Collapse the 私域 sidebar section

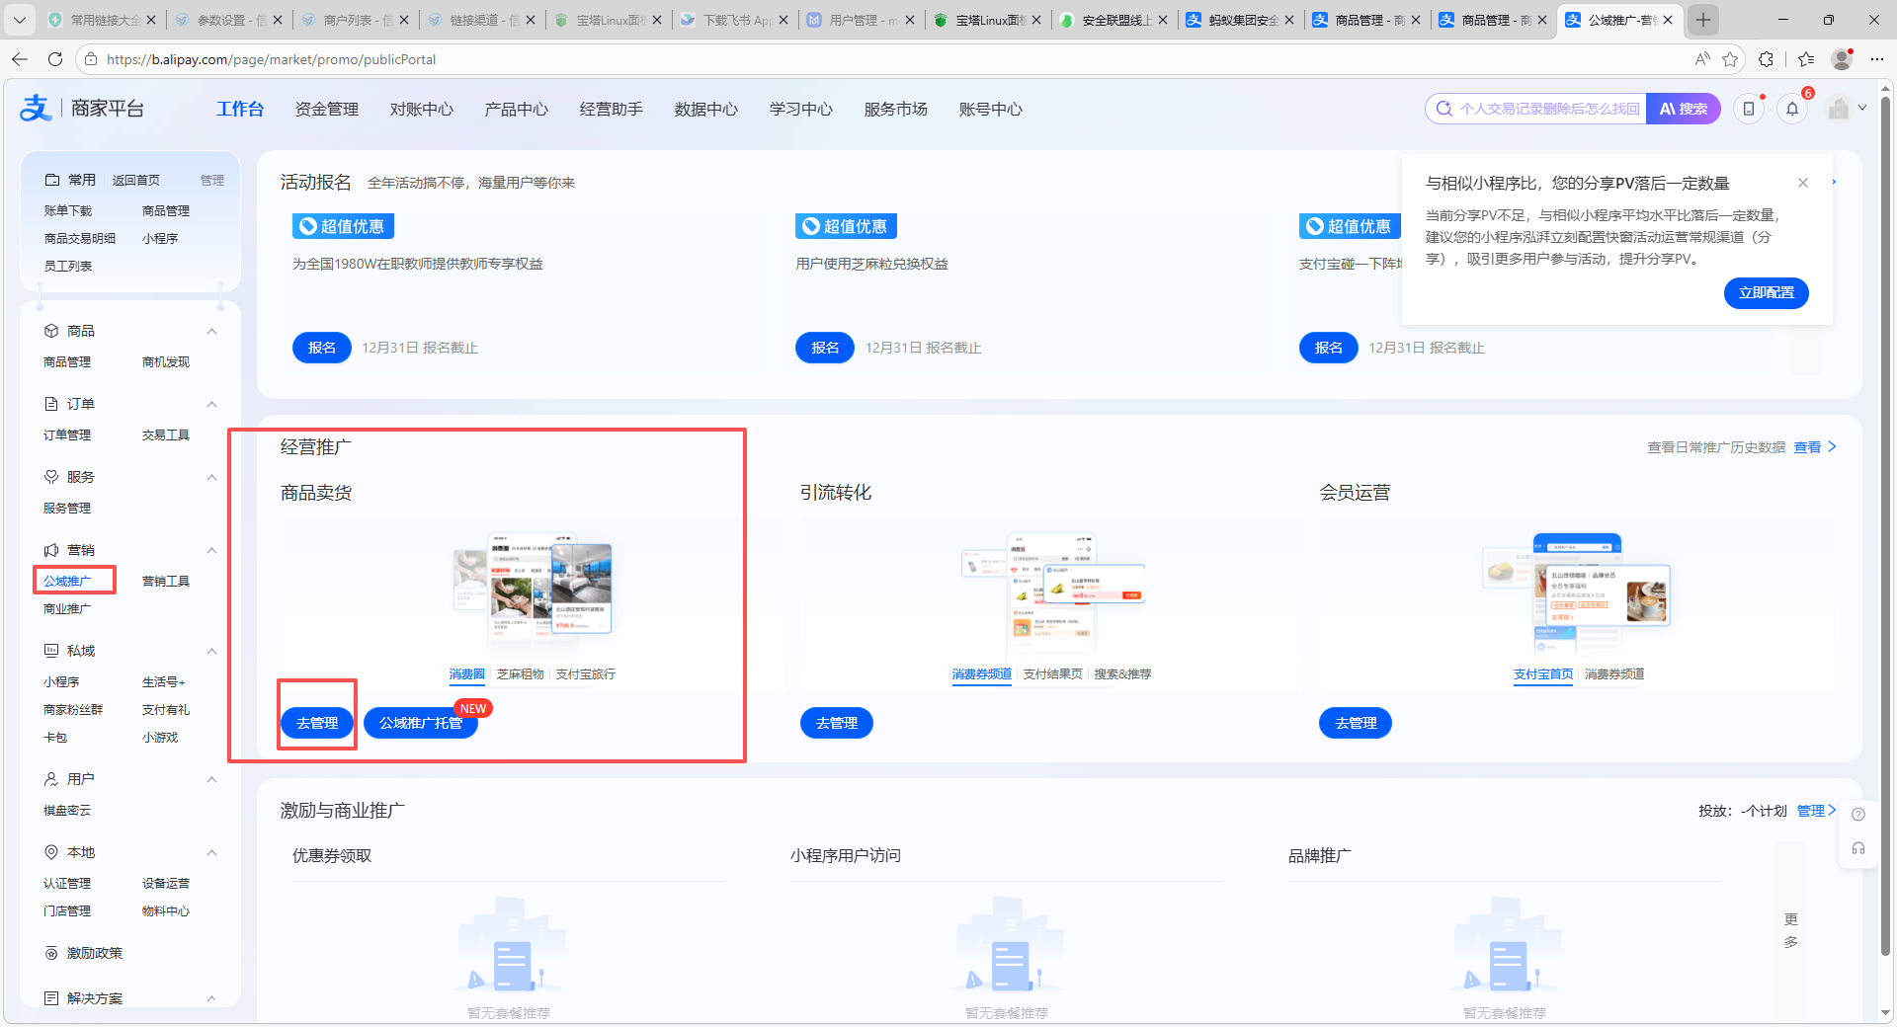coord(211,651)
